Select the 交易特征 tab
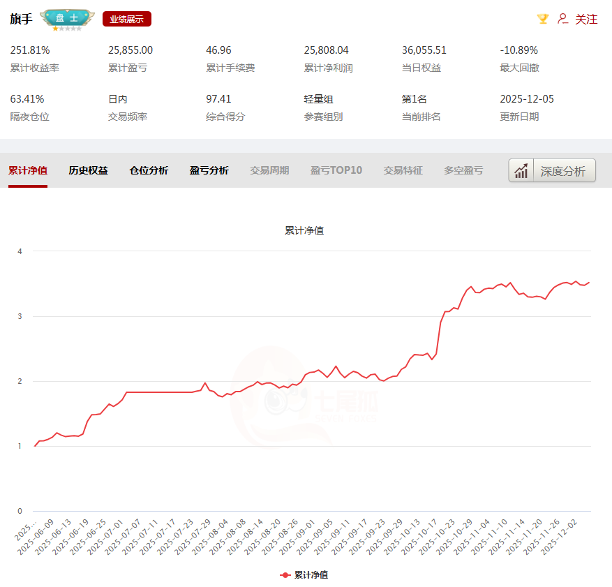 click(x=403, y=170)
